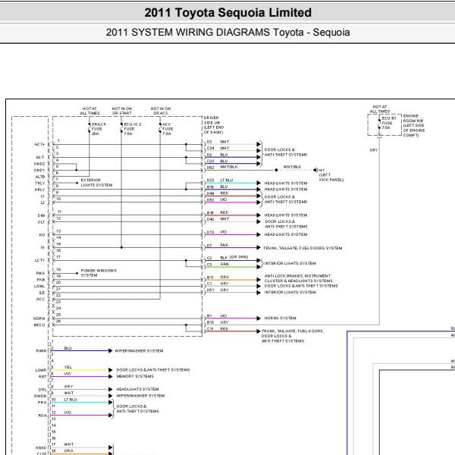
Task: Click 'POWER WINDOWS SYSTEM' reference
Action: coord(99,273)
